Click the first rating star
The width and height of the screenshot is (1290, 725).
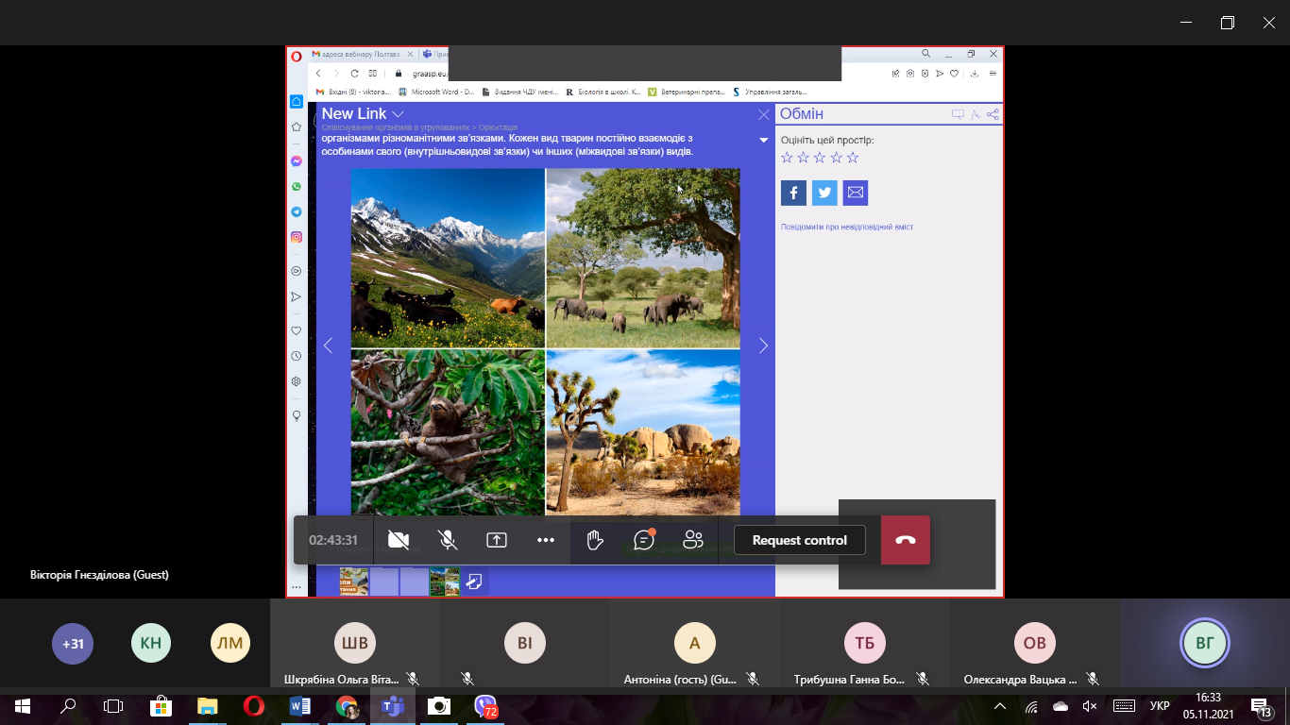coord(788,158)
